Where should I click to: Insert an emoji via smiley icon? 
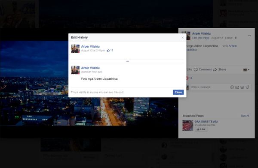232,87
